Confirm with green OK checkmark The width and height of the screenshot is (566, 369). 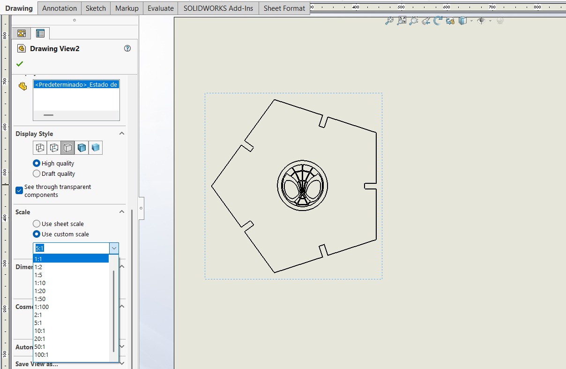pos(20,64)
